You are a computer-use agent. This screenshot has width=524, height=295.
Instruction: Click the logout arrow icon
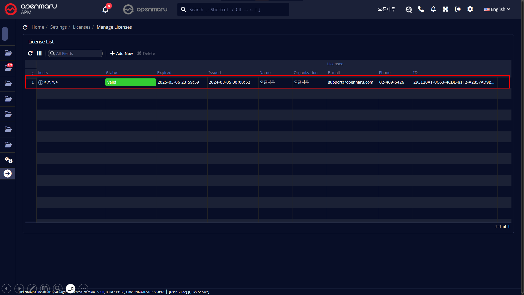pos(458,9)
